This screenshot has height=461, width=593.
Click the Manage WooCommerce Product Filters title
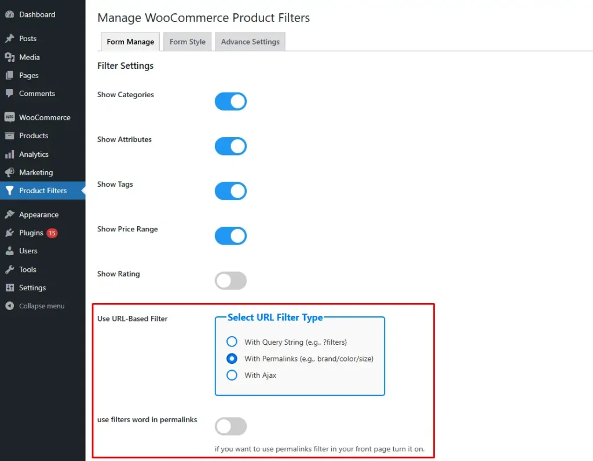(203, 18)
